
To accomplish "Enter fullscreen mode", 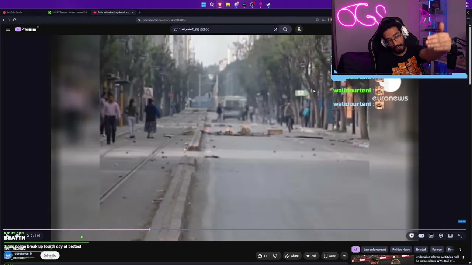I will pyautogui.click(x=460, y=236).
